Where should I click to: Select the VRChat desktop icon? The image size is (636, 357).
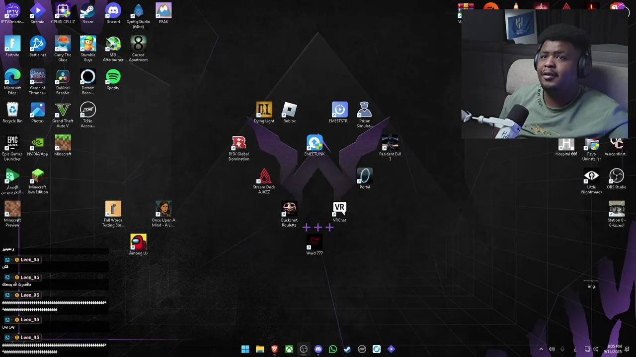(339, 212)
